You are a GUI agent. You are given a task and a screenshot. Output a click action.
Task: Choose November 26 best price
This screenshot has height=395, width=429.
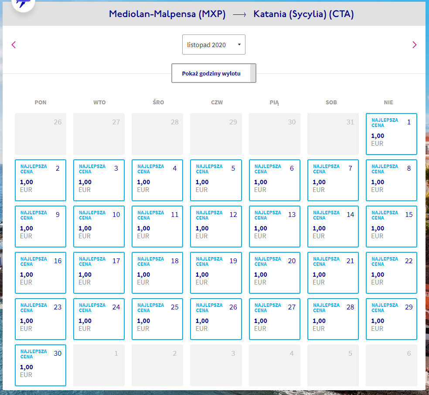(x=216, y=319)
